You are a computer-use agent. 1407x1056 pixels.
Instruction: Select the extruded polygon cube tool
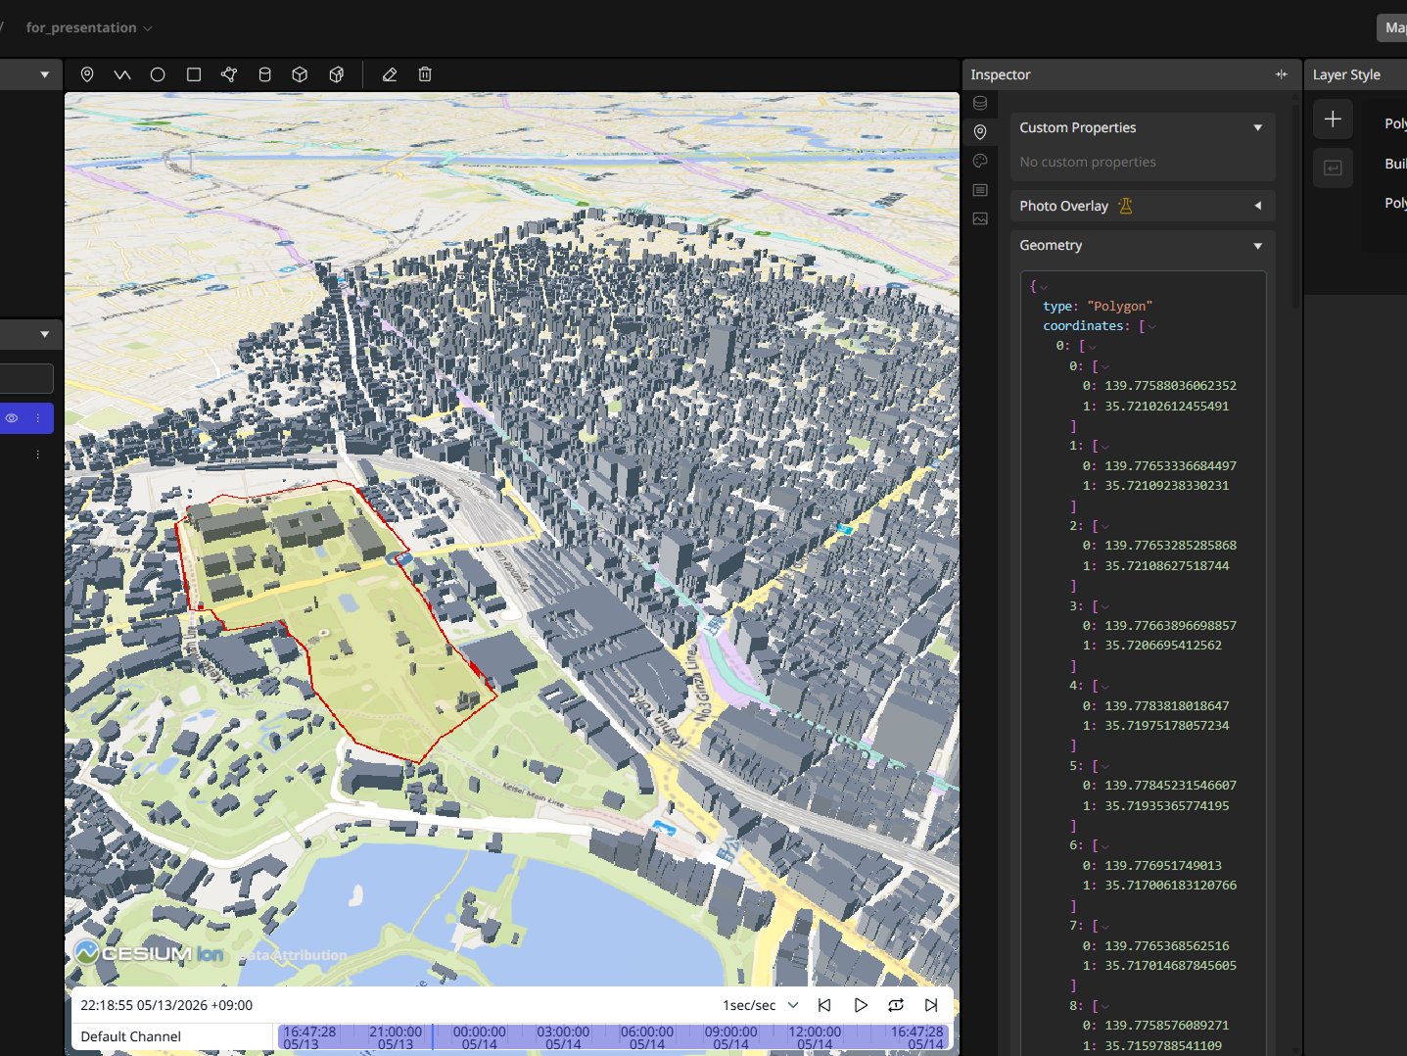[337, 74]
